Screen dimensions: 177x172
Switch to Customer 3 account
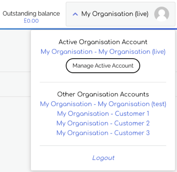coord(103,133)
